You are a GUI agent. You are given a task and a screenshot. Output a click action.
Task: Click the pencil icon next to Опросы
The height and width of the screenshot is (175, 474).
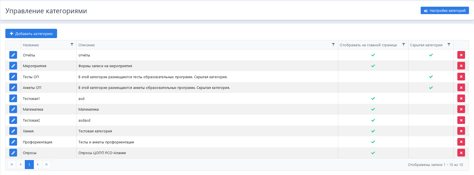click(13, 153)
